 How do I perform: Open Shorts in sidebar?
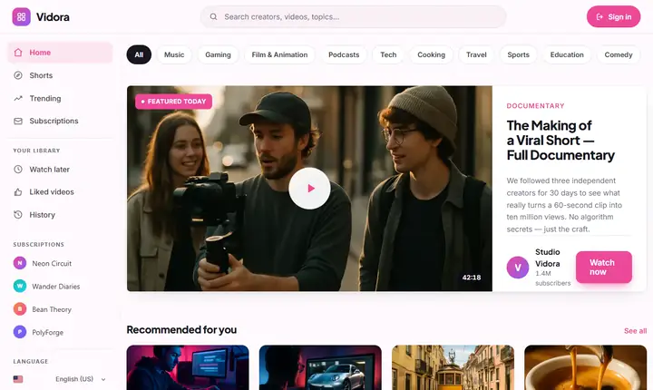pyautogui.click(x=60, y=75)
